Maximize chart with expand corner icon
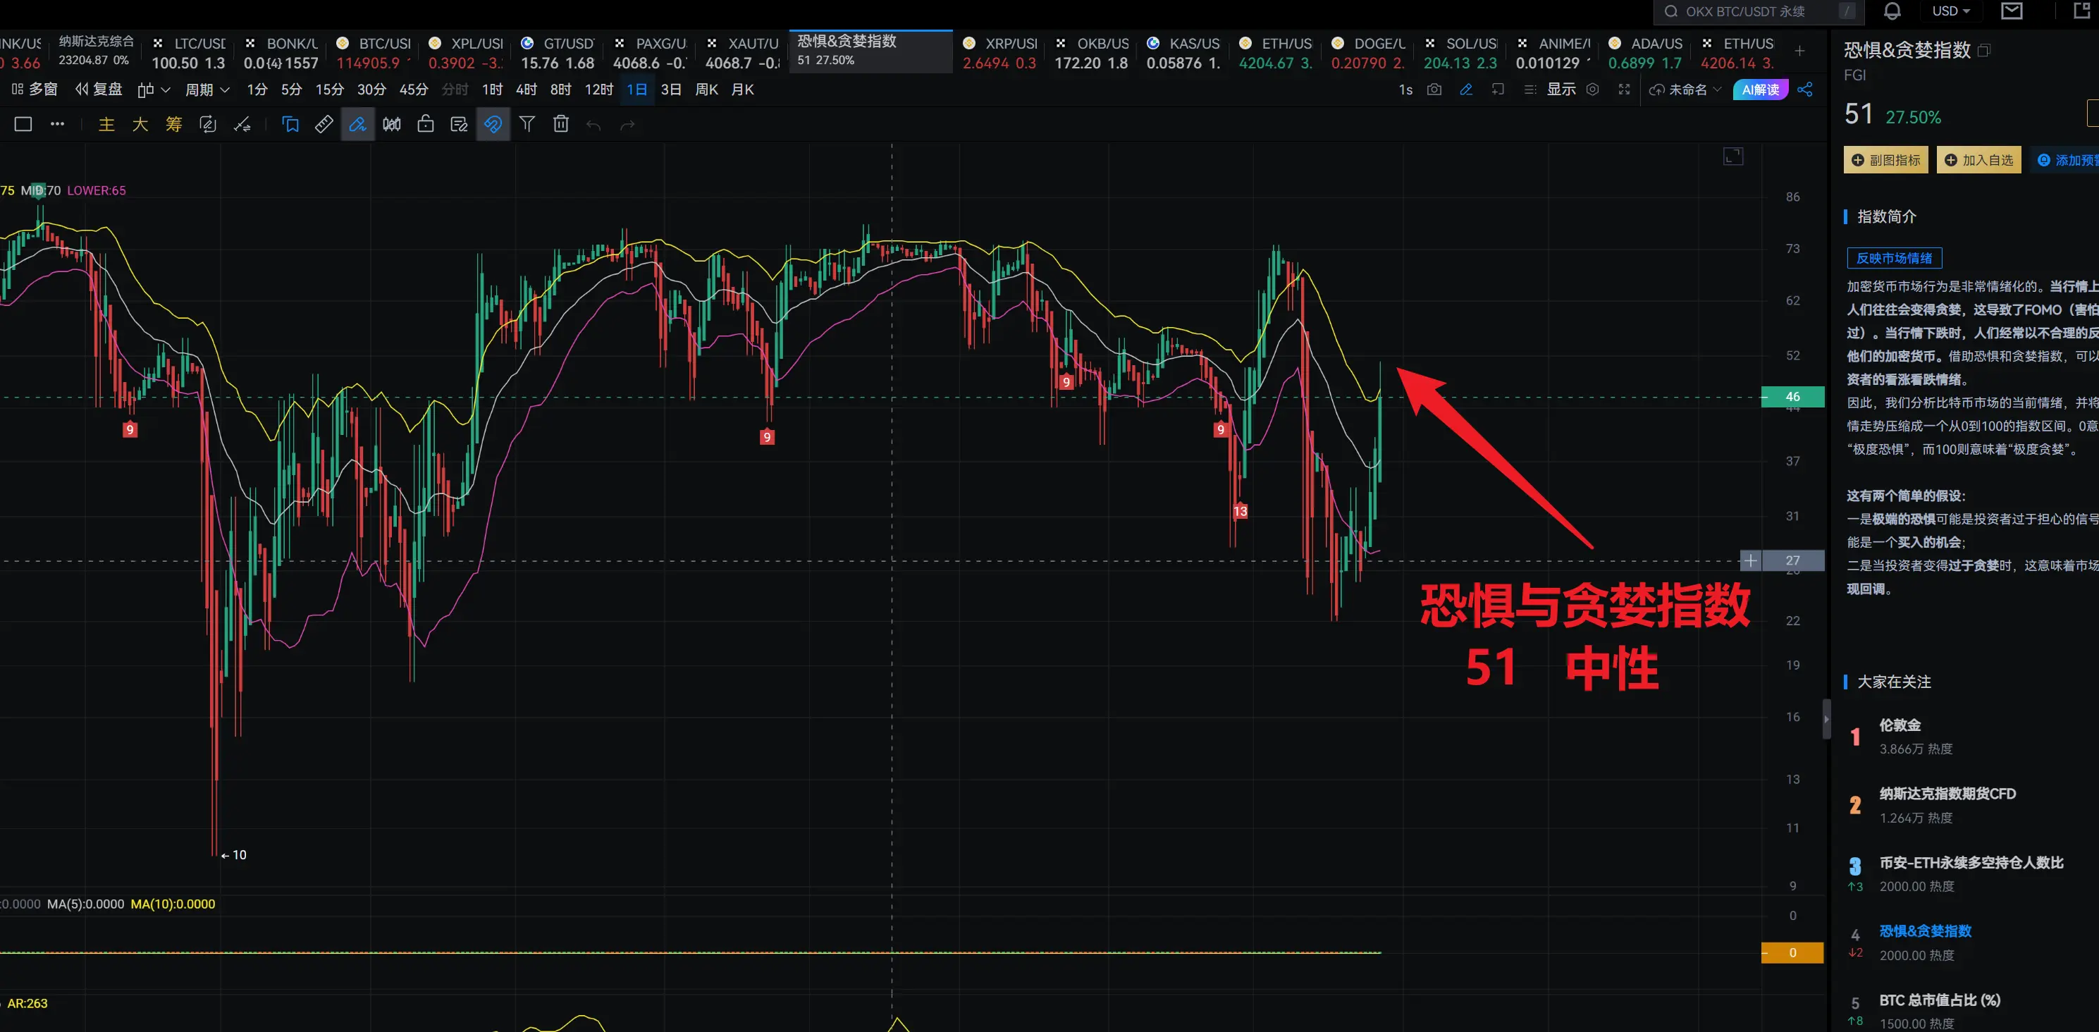 coord(1733,156)
